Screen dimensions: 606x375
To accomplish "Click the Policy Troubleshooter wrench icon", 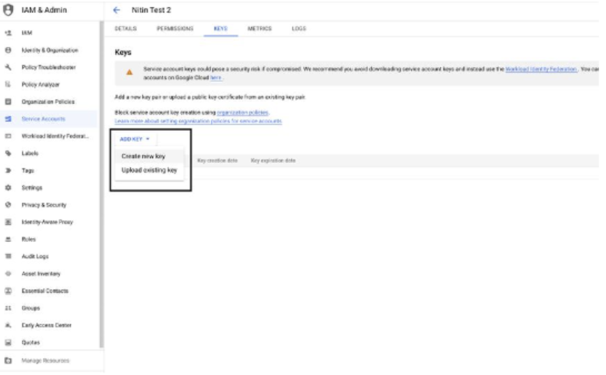I will [8, 67].
